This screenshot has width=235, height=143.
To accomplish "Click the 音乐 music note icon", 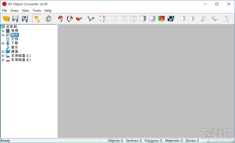I will [8, 47].
